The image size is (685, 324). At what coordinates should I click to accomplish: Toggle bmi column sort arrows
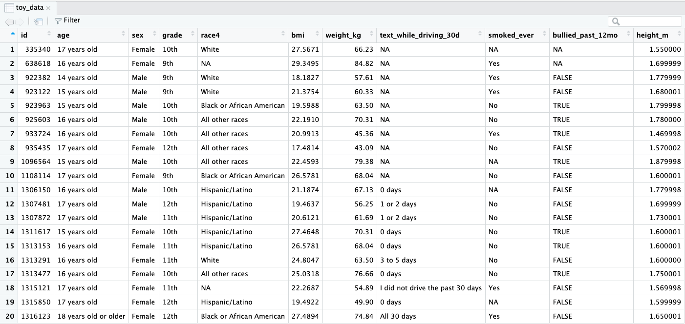pyautogui.click(x=317, y=35)
